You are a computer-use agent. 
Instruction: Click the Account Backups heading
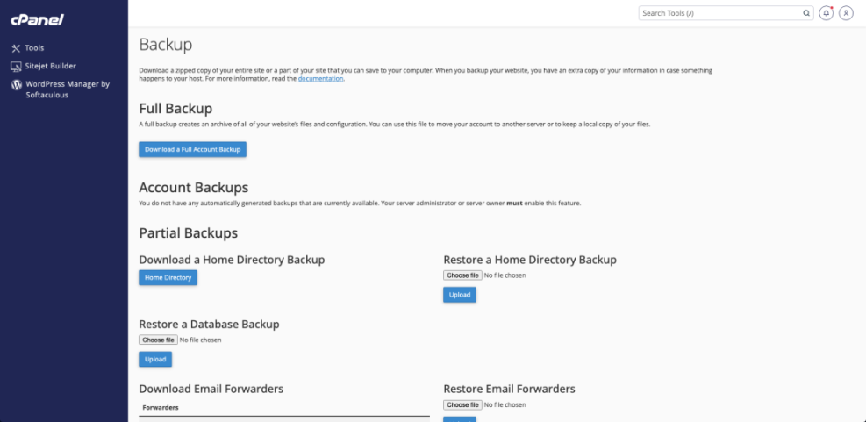(x=194, y=187)
